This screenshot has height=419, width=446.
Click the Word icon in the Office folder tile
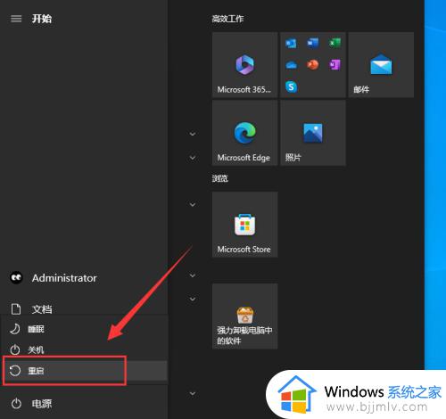click(x=312, y=44)
